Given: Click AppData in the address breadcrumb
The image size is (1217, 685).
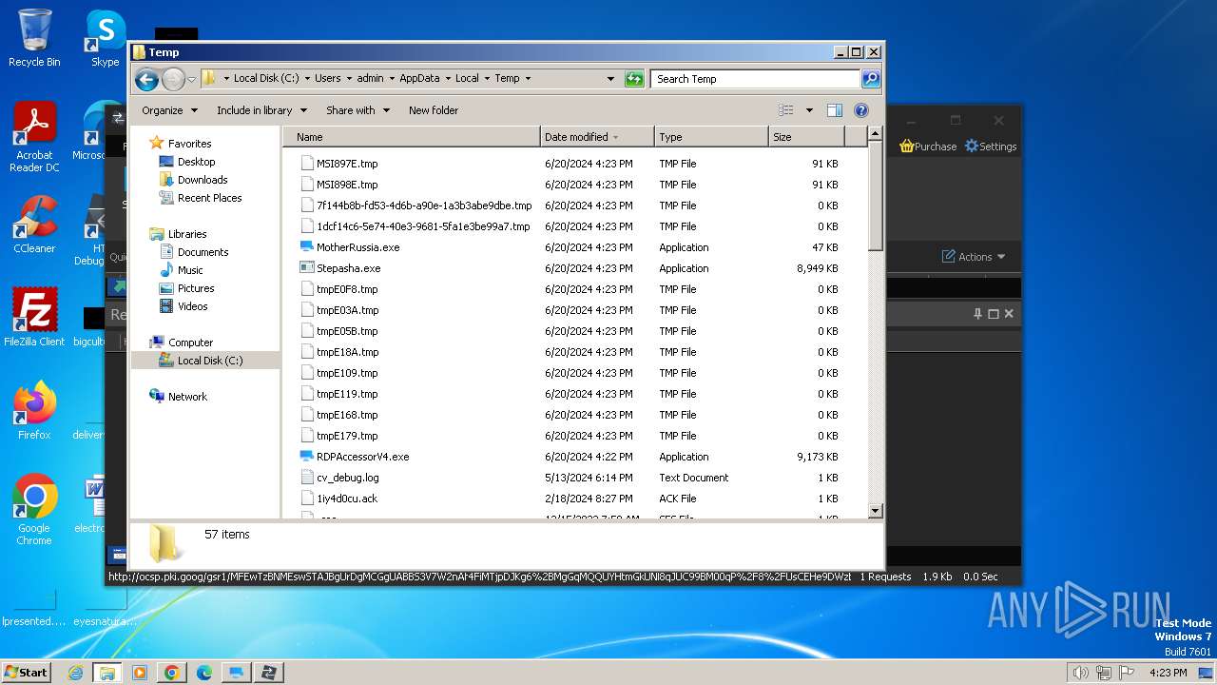Looking at the screenshot, I should coord(419,79).
